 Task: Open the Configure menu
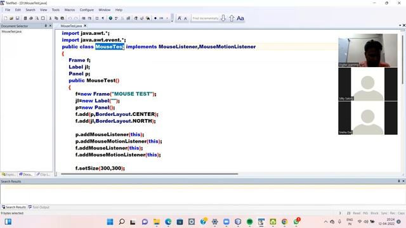(87, 10)
